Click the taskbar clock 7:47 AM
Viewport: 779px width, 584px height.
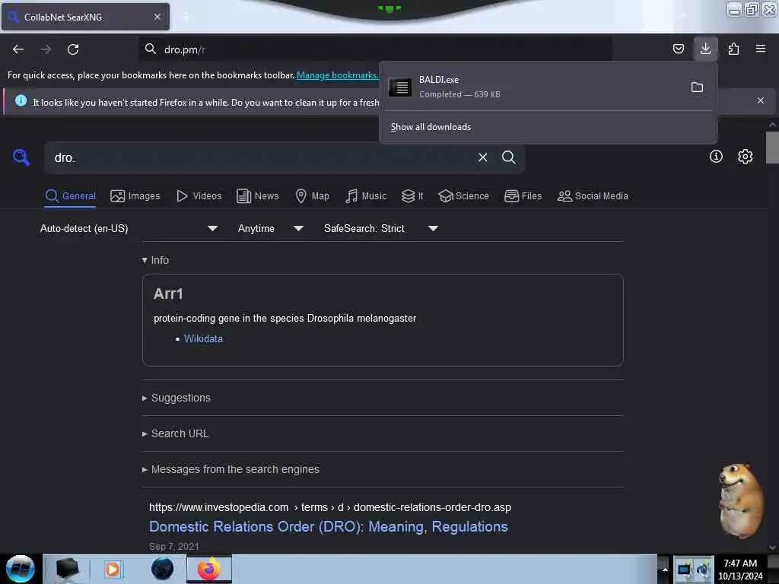click(x=740, y=570)
